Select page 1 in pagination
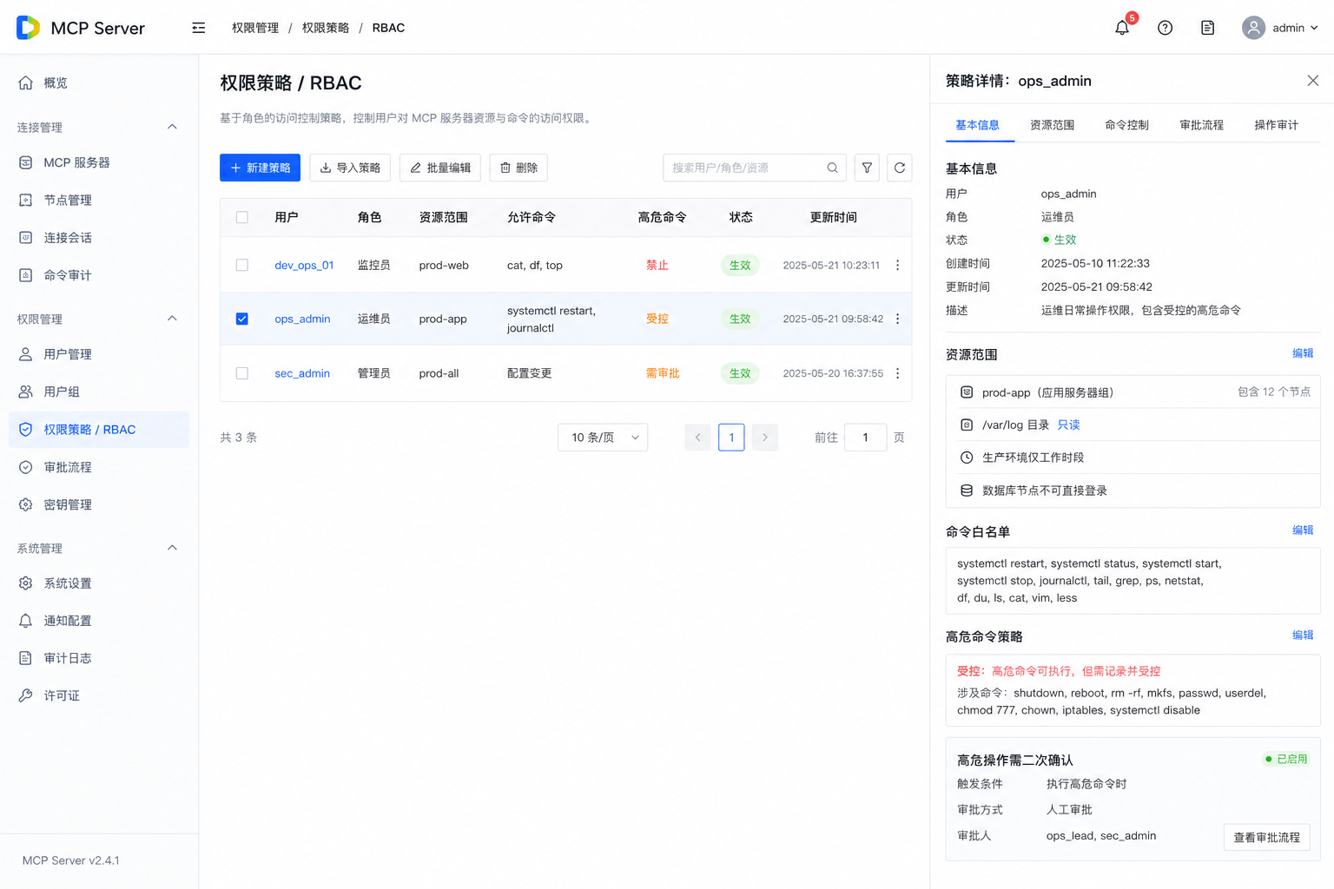Image resolution: width=1334 pixels, height=889 pixels. point(731,438)
